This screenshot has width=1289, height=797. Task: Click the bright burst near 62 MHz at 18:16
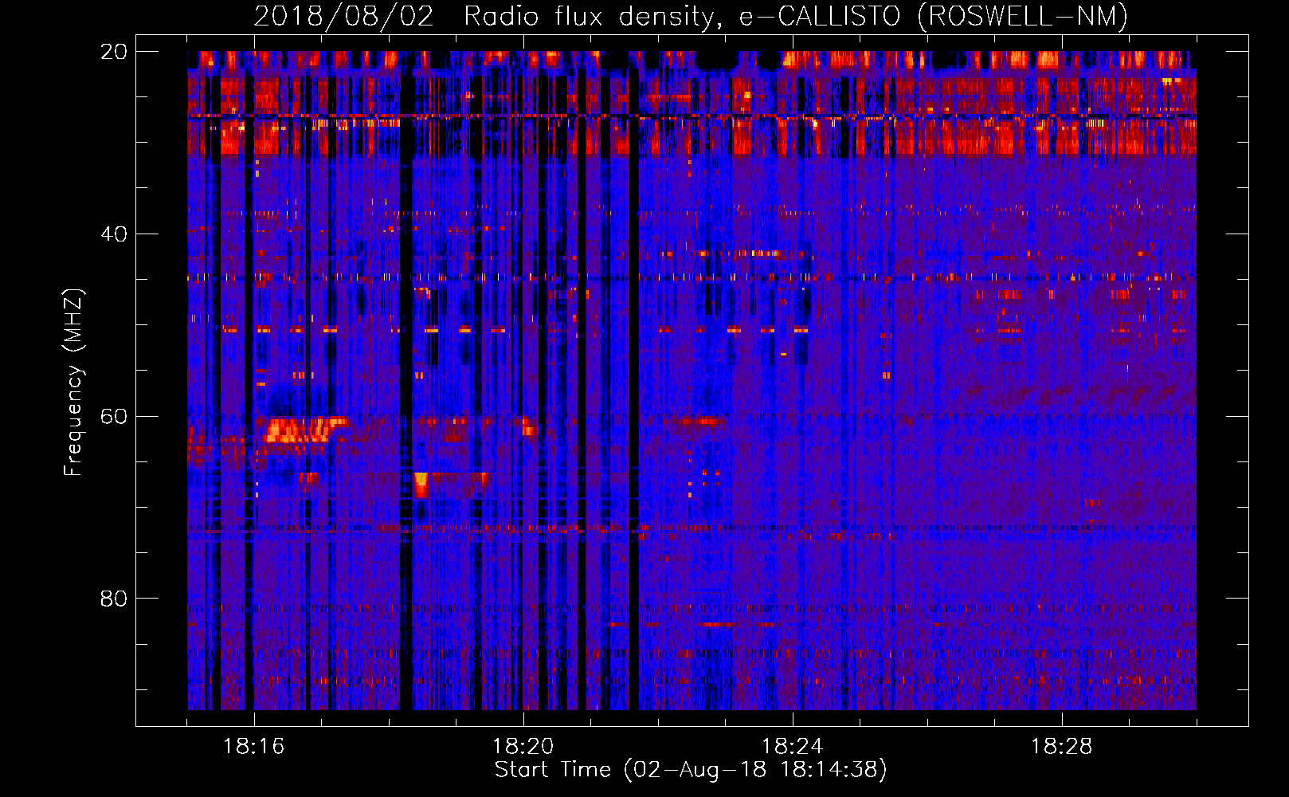[x=301, y=430]
